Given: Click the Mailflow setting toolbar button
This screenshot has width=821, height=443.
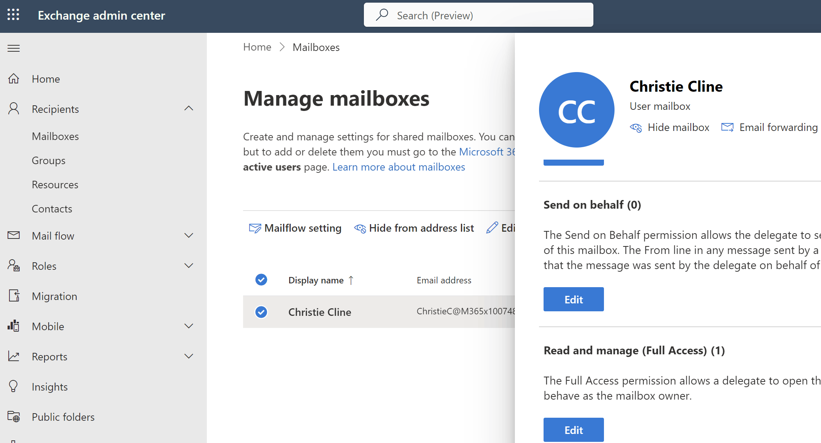Looking at the screenshot, I should pos(295,228).
